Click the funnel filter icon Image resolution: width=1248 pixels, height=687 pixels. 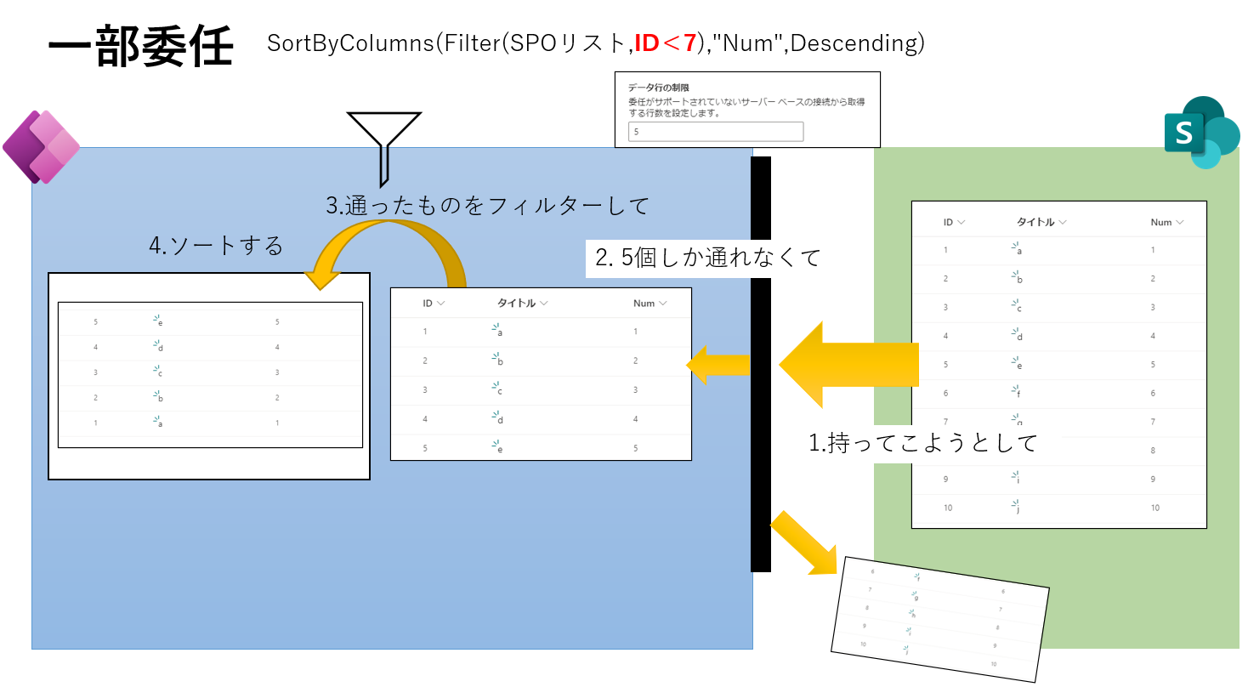384,145
